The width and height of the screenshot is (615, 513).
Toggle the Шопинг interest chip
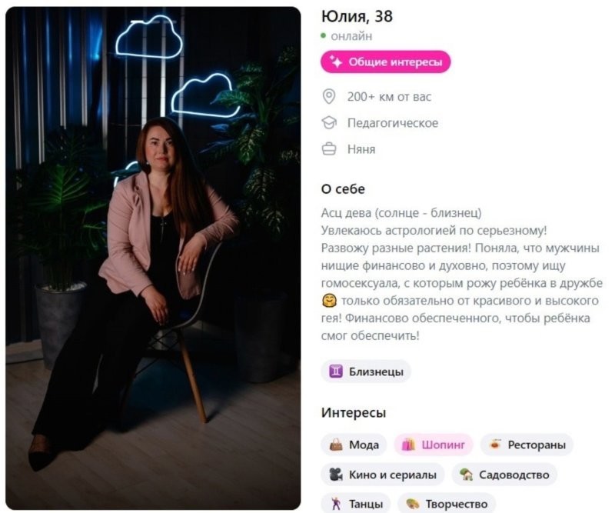coord(434,445)
